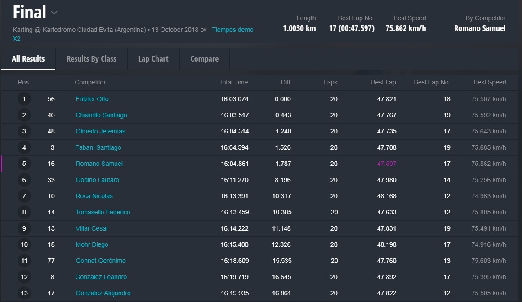Click the Romano Samuel competitor link
522x302 pixels.
click(x=99, y=164)
